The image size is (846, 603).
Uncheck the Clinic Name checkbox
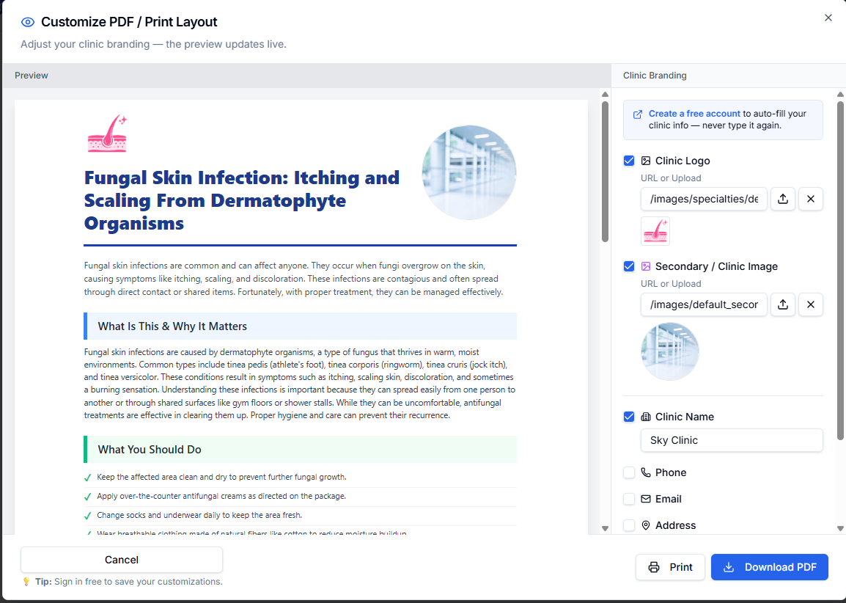point(629,417)
